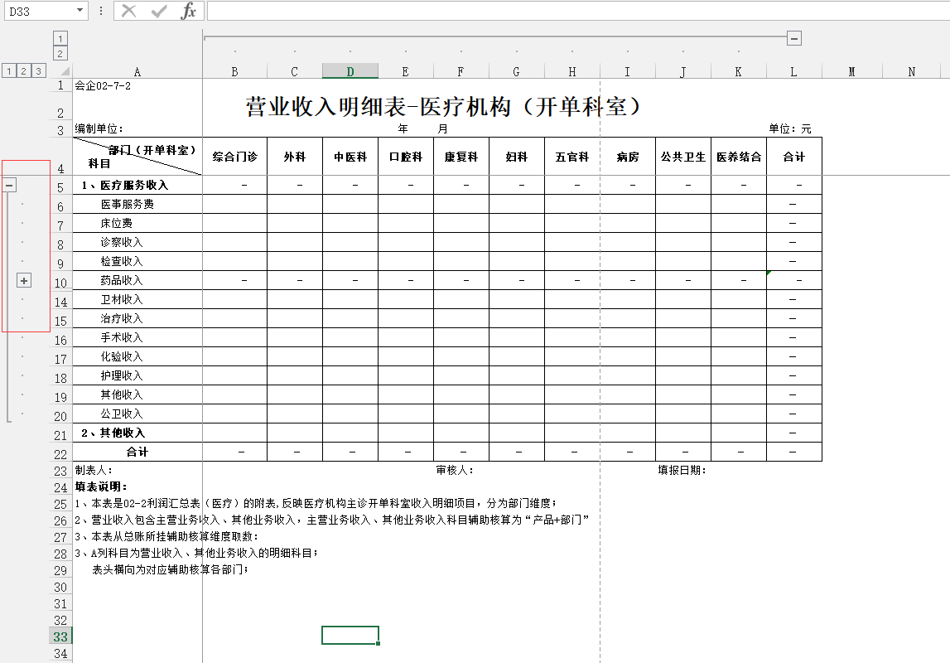Click row outline level 1 button
The width and height of the screenshot is (950, 663).
click(8, 72)
